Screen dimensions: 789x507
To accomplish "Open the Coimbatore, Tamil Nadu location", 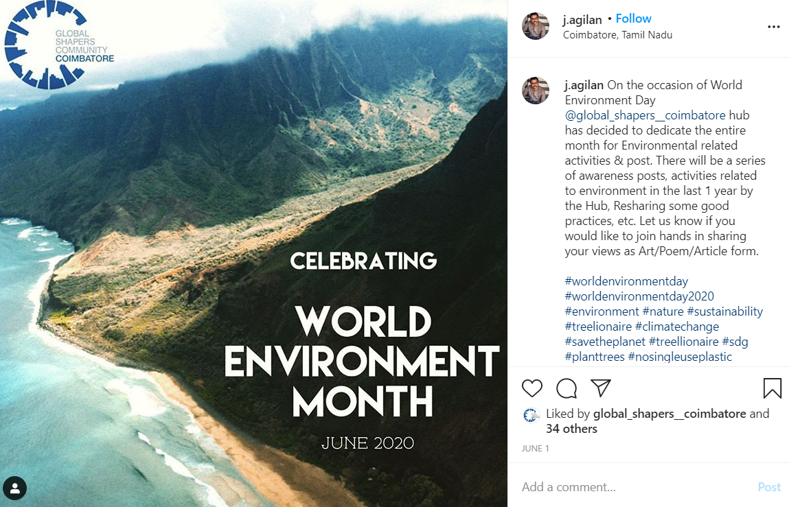I will click(617, 35).
